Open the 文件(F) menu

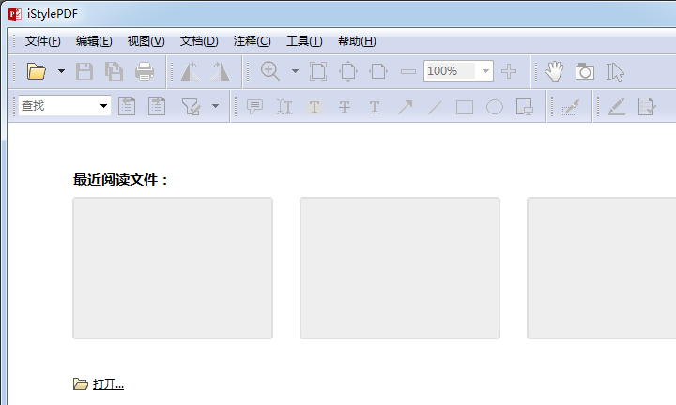(43, 41)
